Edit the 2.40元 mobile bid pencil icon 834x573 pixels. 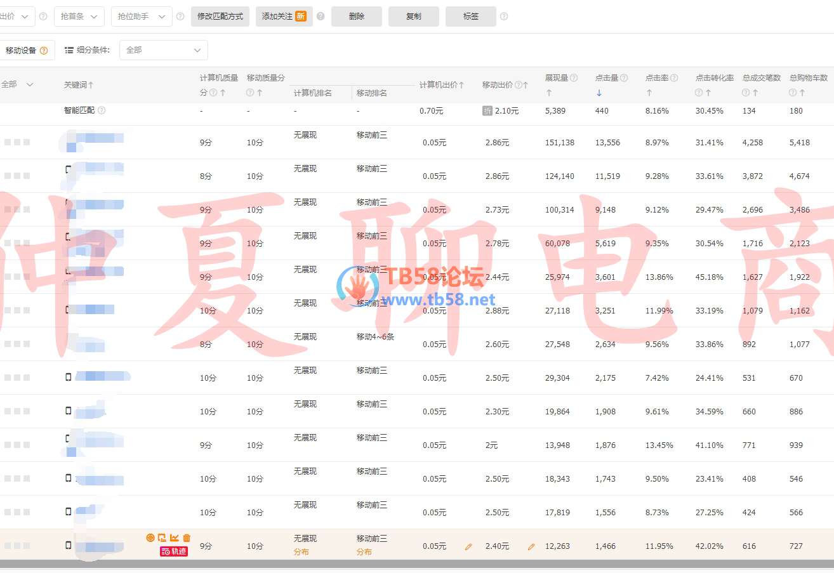(x=531, y=546)
